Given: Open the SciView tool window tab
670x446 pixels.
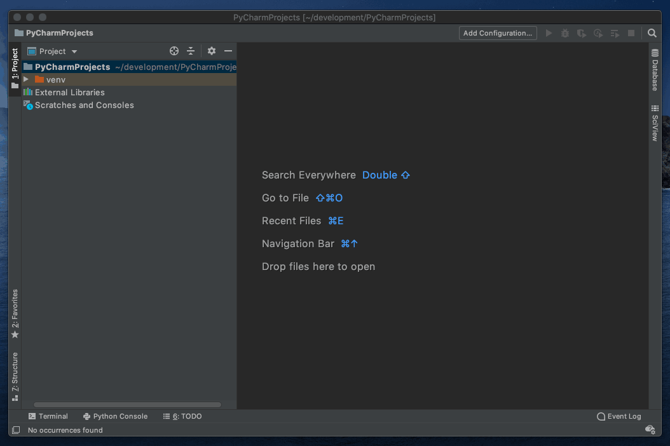Looking at the screenshot, I should pyautogui.click(x=655, y=123).
